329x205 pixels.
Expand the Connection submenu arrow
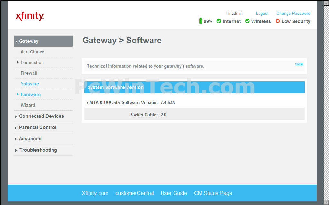18,62
